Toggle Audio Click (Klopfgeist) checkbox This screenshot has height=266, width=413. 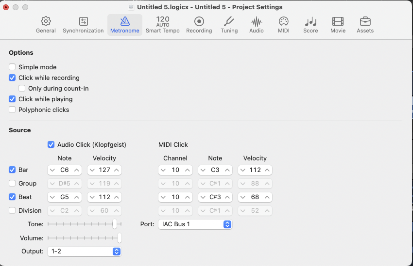click(51, 144)
